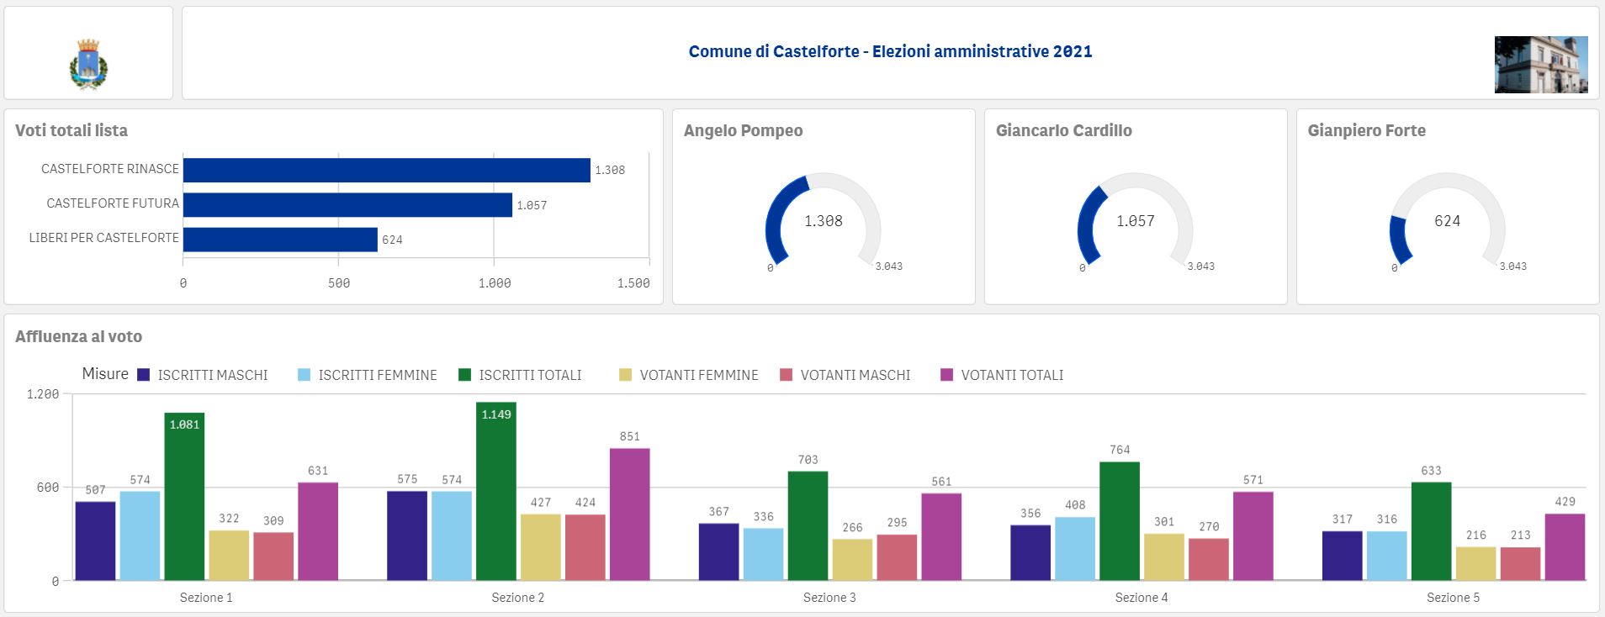This screenshot has width=1605, height=617.
Task: Click the Sezione 5 axis label
Action: 1453,598
